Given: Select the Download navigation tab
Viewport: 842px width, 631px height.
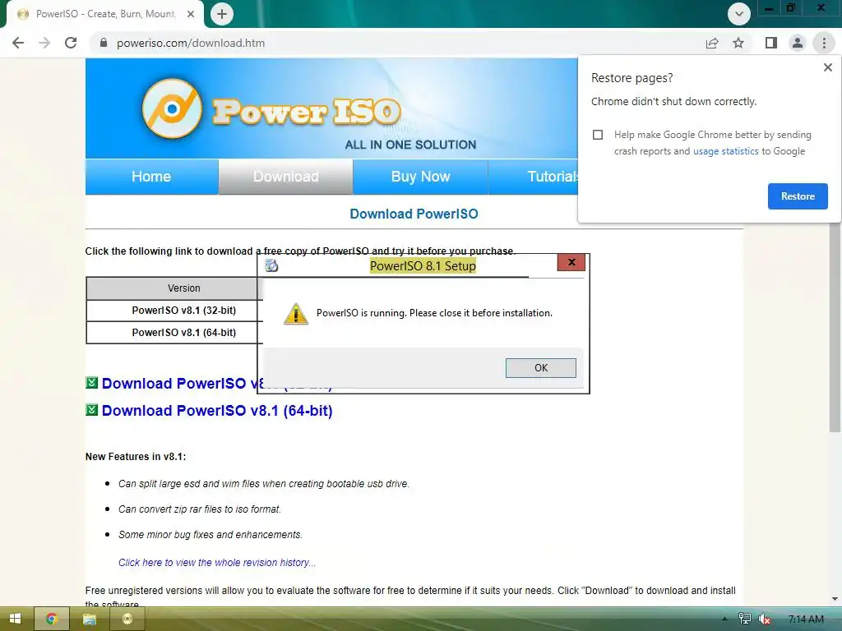Looking at the screenshot, I should pos(285,177).
